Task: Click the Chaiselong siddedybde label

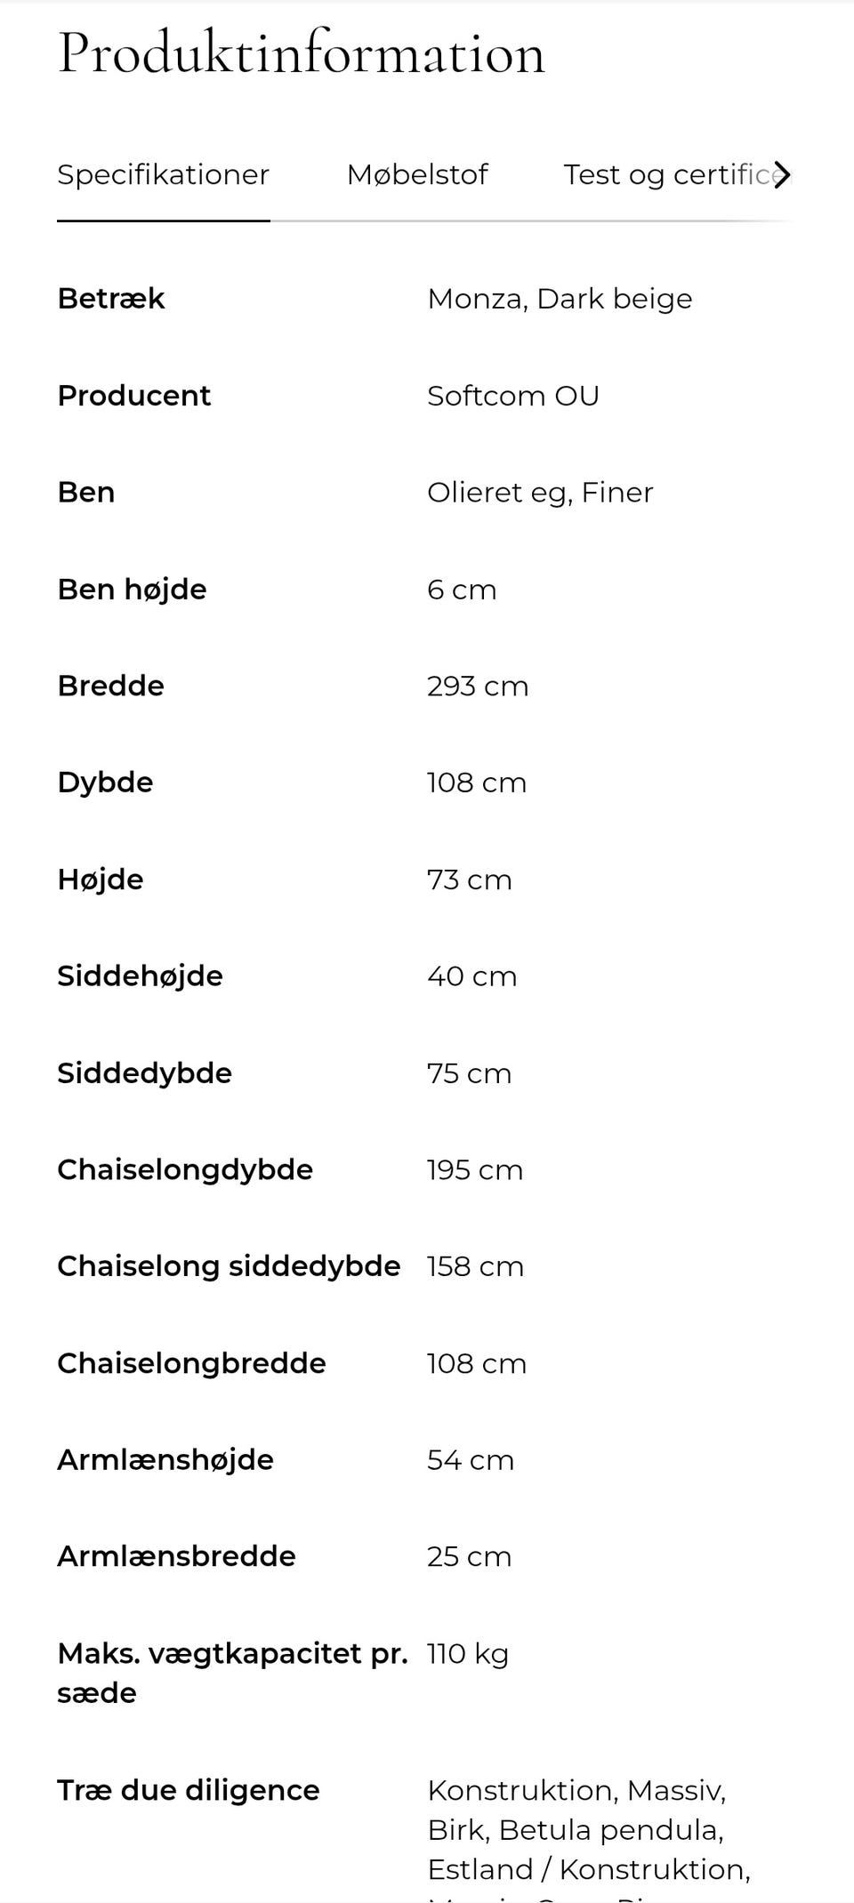Action: [229, 1266]
